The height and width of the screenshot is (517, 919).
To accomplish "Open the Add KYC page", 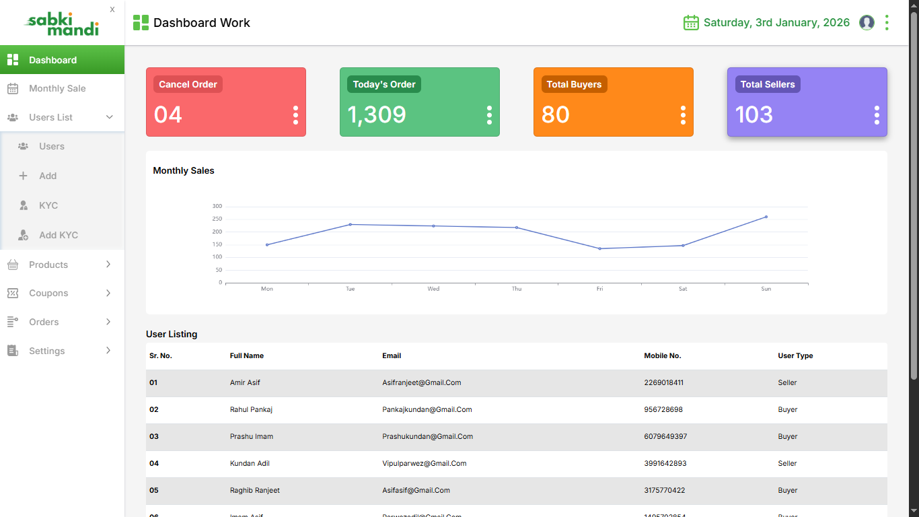I will tap(59, 235).
